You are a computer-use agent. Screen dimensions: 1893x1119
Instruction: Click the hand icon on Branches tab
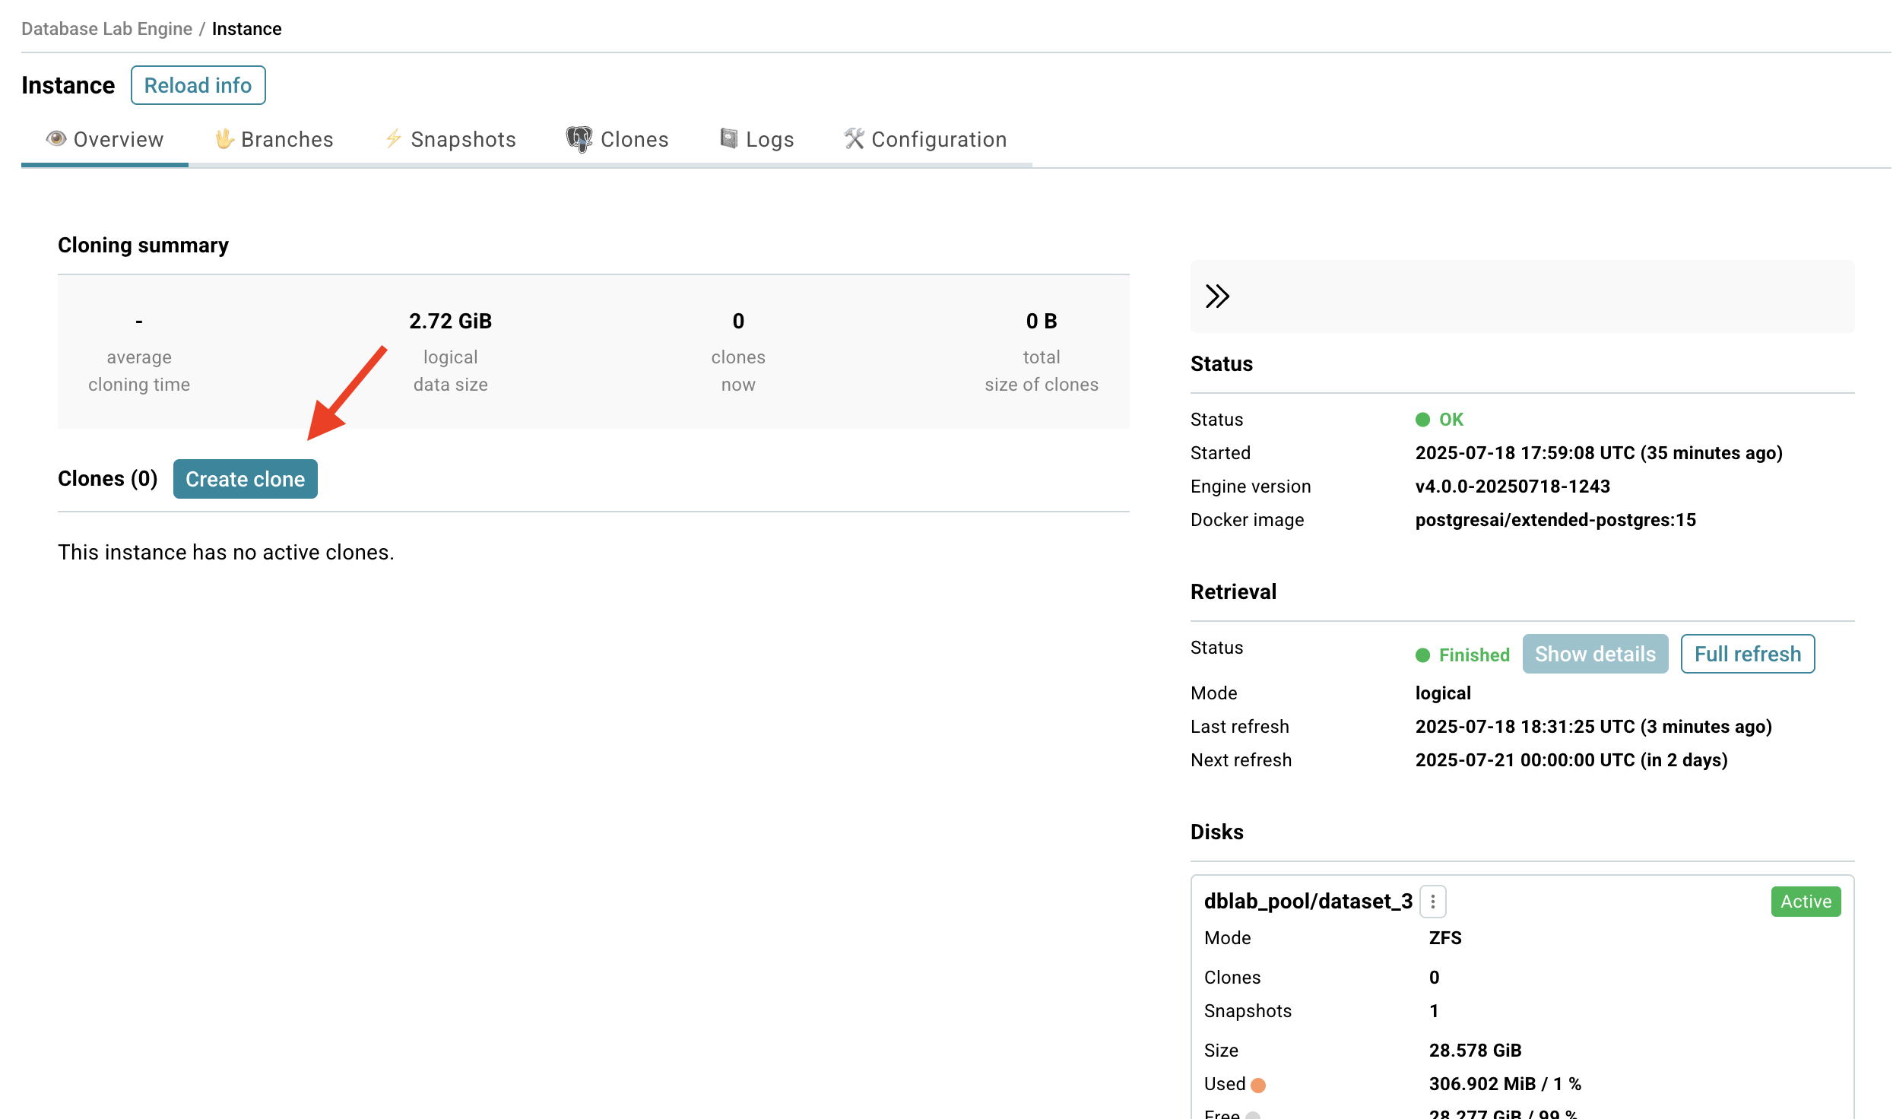click(224, 138)
